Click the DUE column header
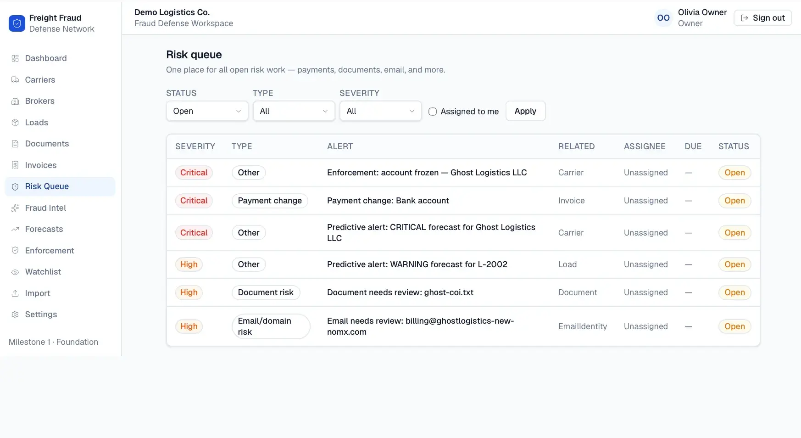This screenshot has width=801, height=438. (x=693, y=146)
